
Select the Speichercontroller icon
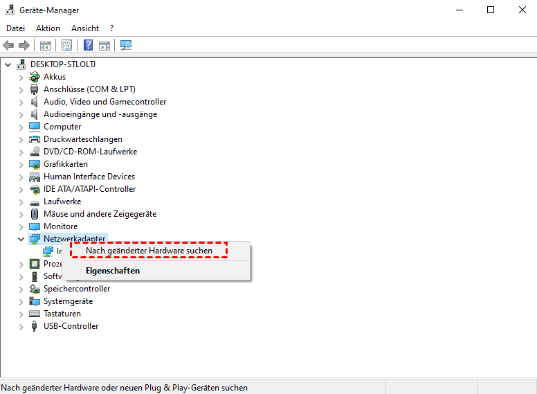pos(34,289)
